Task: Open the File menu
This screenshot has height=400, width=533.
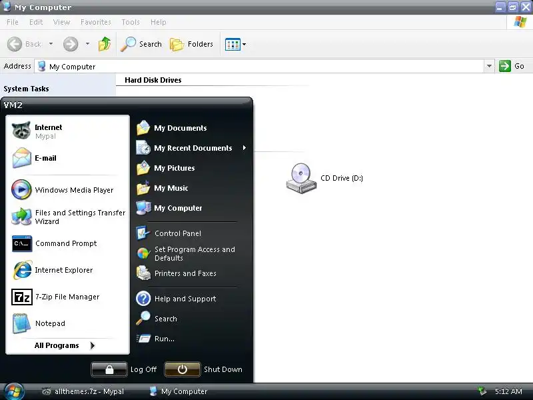Action: [x=12, y=22]
